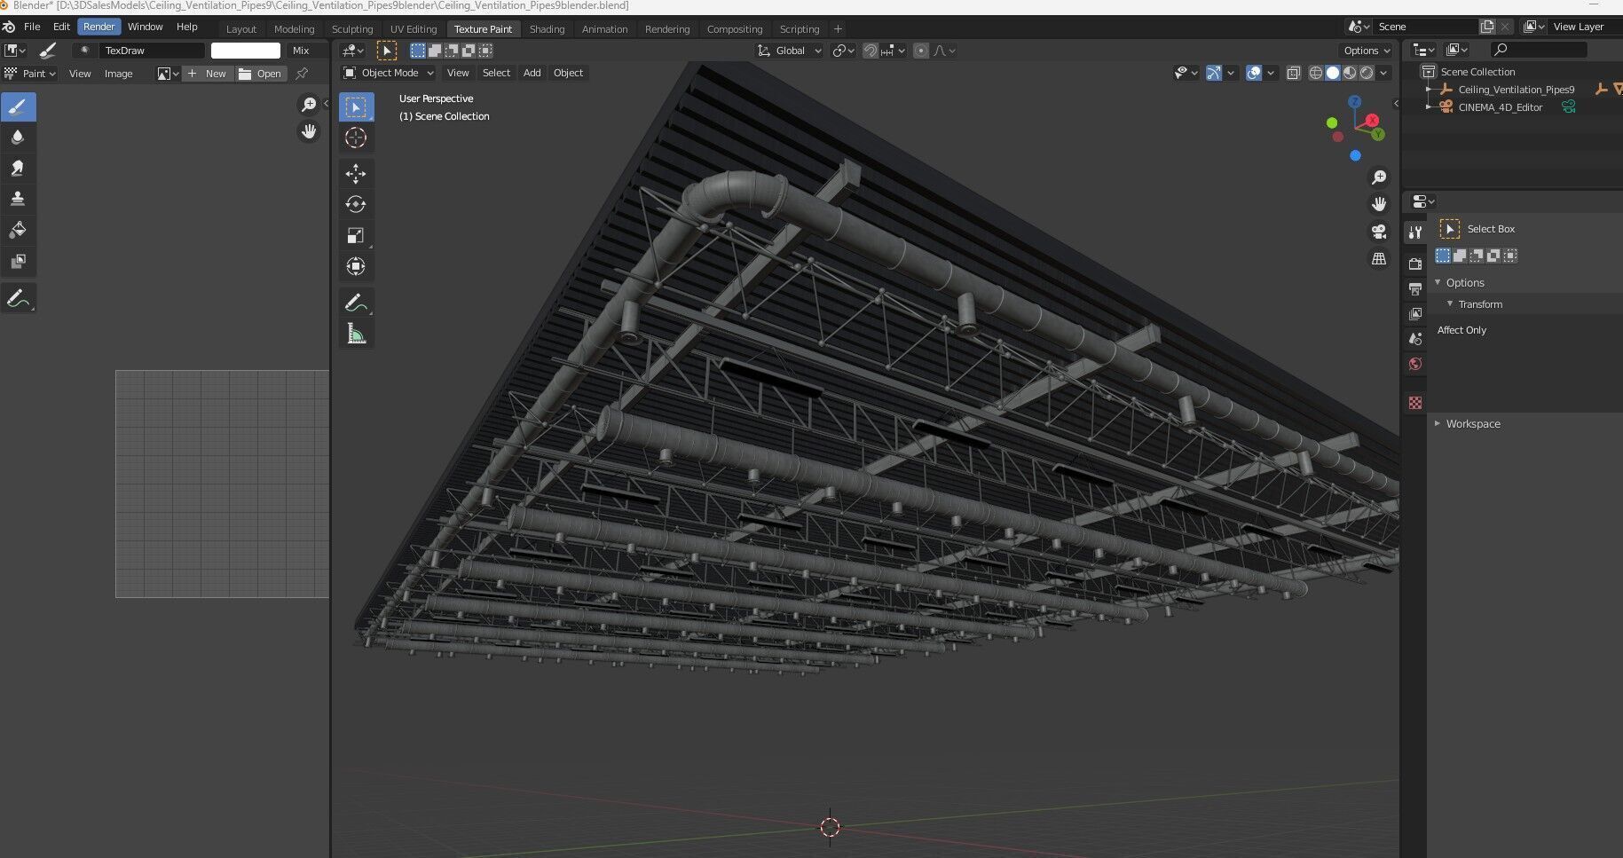Screen dimensions: 1623x858
Task: Pin the image in Image Editor
Action: click(302, 74)
